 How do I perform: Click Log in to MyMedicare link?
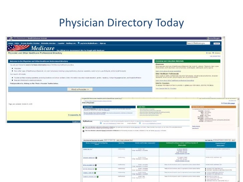(89, 43)
